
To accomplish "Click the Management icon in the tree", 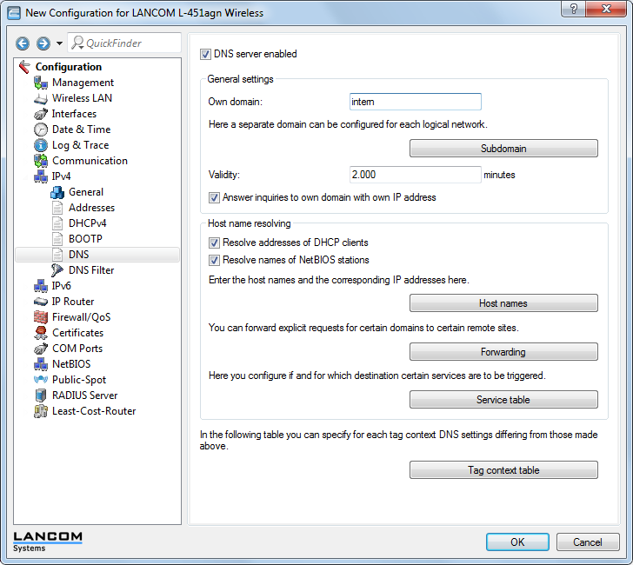I will (x=41, y=83).
